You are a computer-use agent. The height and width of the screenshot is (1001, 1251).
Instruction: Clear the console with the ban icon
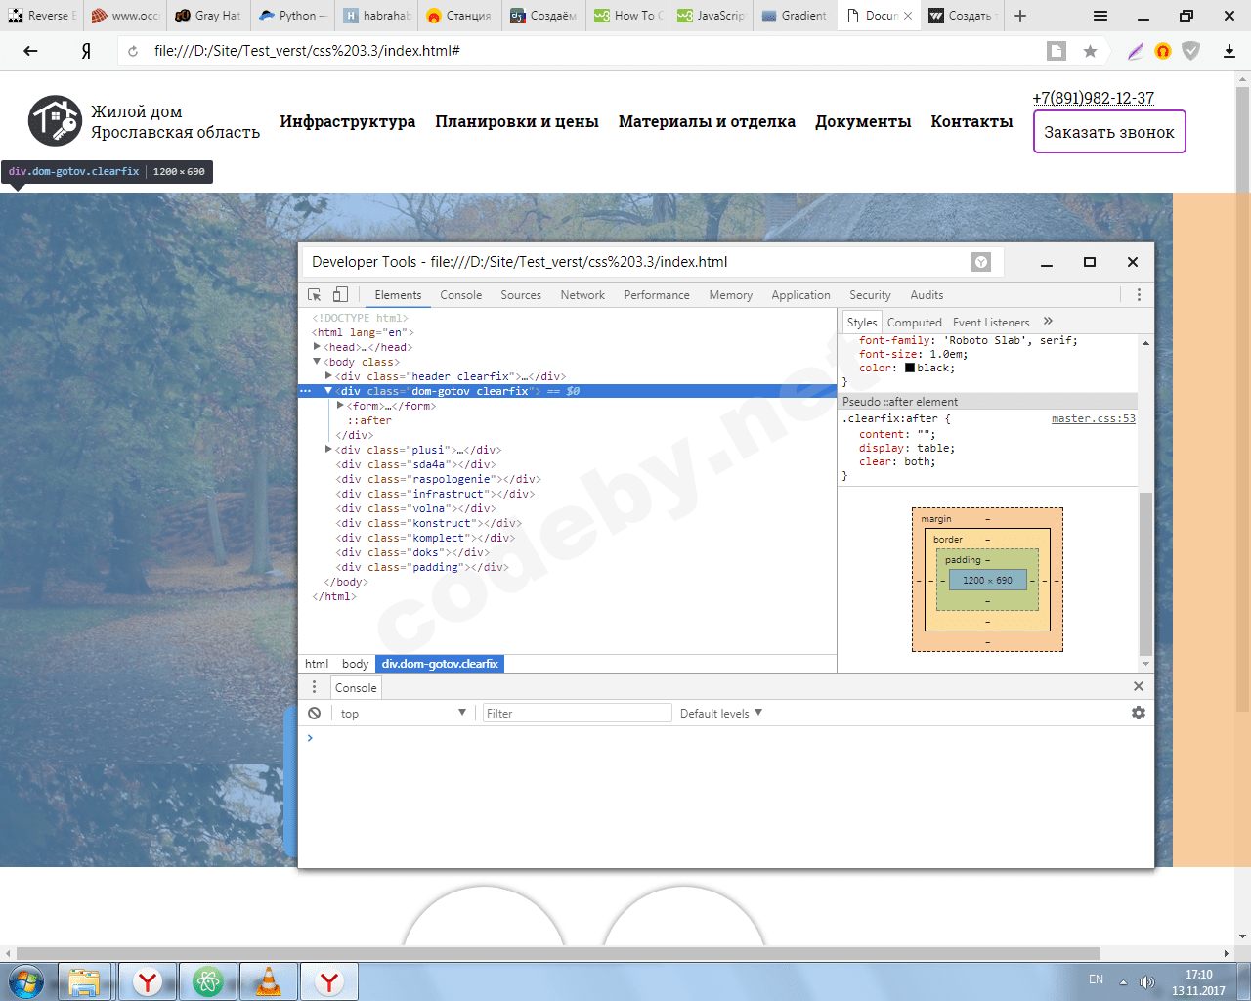(x=315, y=714)
